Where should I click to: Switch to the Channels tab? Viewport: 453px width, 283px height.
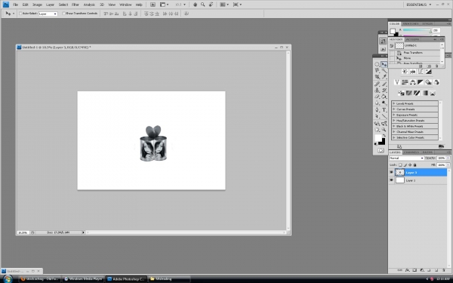(x=411, y=152)
